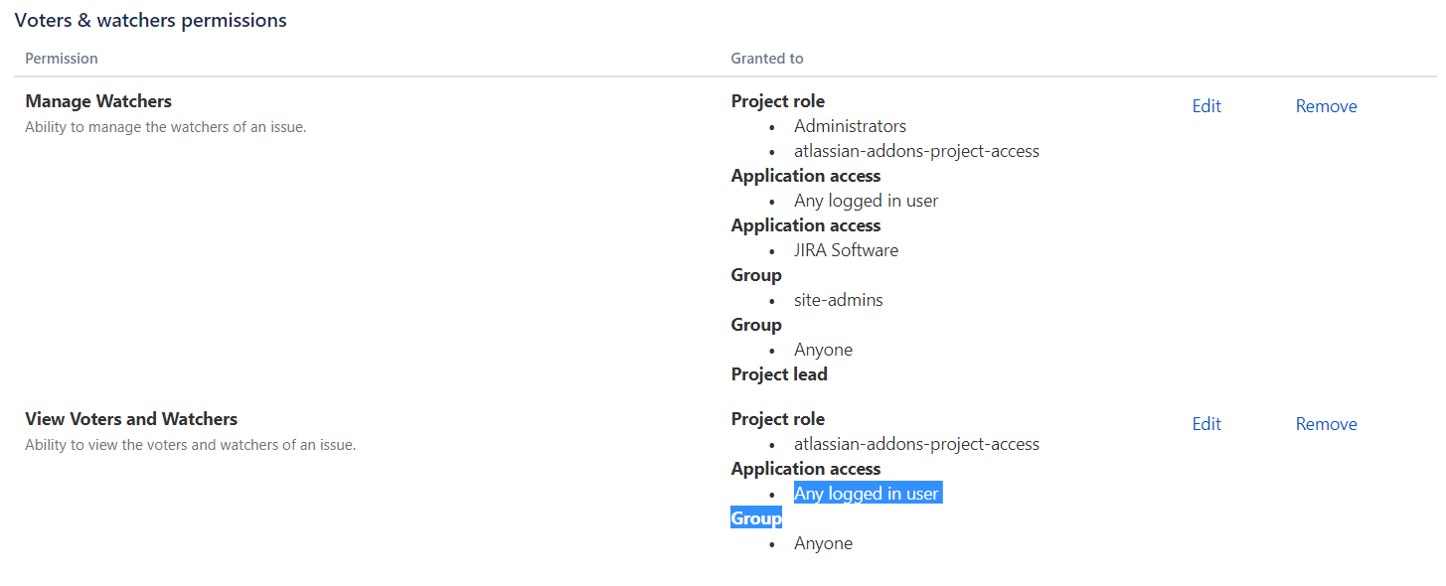This screenshot has height=586, width=1446.
Task: Click the Project lead label
Action: tap(779, 374)
